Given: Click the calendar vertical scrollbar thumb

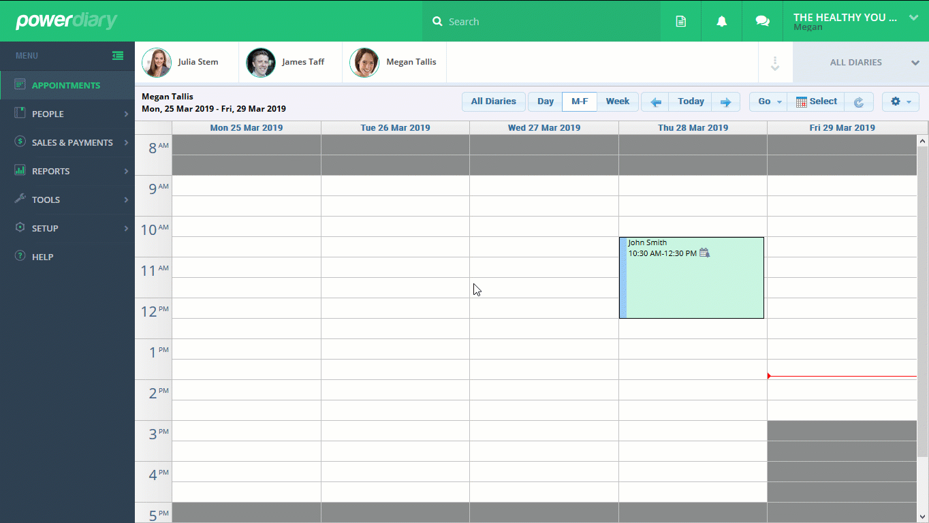Looking at the screenshot, I should (923, 301).
